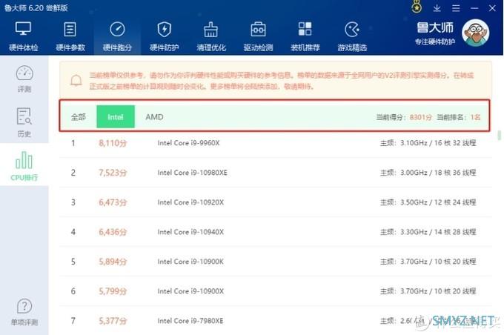Click spec 3.30GHz / 14 核 28 线程

point(438,232)
